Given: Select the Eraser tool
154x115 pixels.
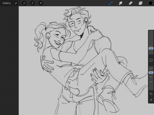Looking at the screenshot, I should click(131, 3).
